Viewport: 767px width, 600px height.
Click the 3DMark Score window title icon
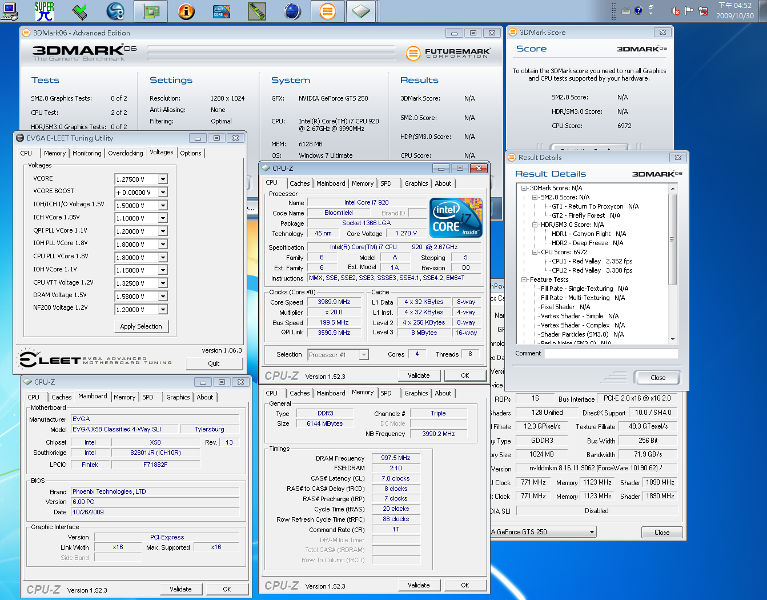tap(513, 32)
